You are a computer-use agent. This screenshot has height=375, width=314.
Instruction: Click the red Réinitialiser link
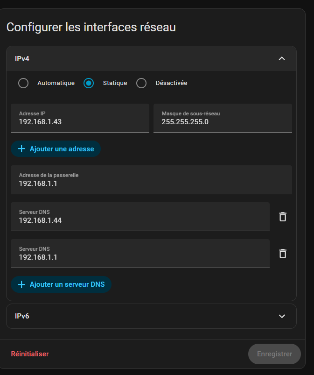[x=30, y=354]
